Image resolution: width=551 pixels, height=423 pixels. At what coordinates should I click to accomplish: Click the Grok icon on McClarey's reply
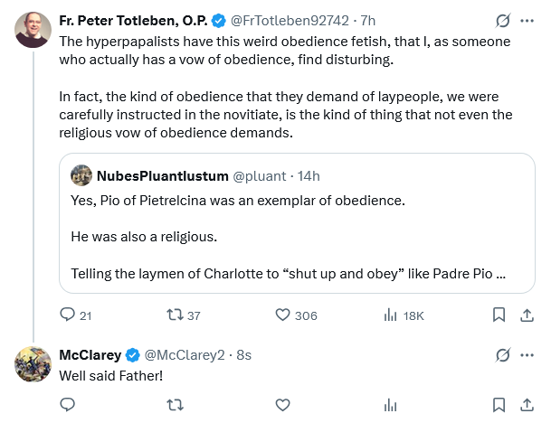[x=501, y=354]
